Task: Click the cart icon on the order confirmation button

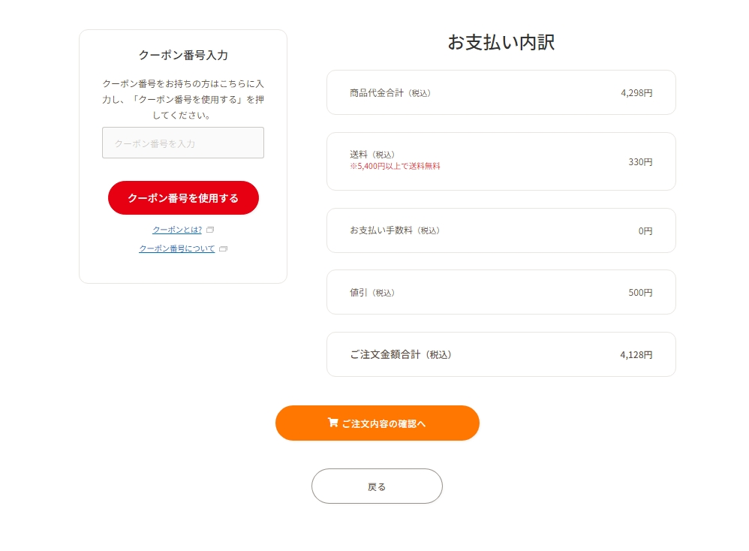Action: [333, 423]
